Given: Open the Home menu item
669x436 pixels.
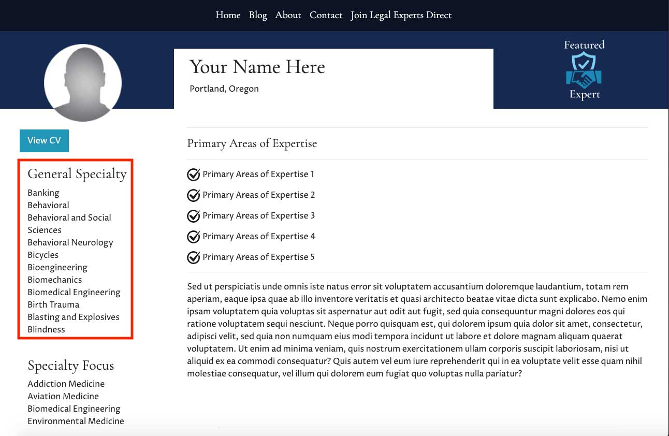Looking at the screenshot, I should (x=228, y=15).
